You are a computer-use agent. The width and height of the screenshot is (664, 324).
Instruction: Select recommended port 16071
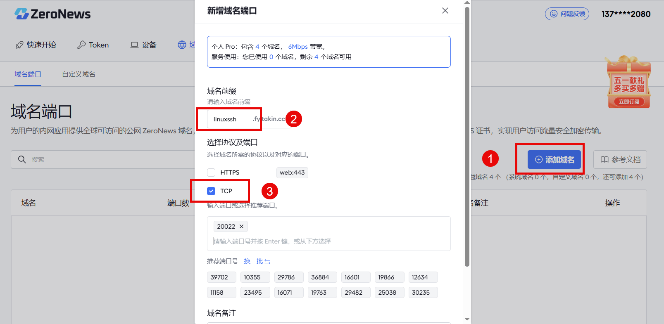pyautogui.click(x=289, y=293)
